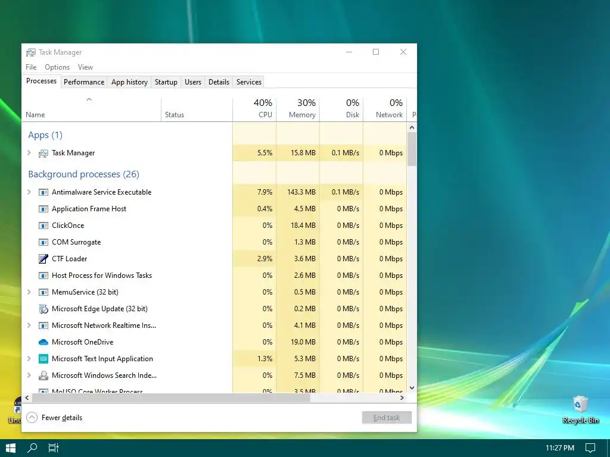This screenshot has width=610, height=457.
Task: Sort processes by Disk column header
Action: pyautogui.click(x=341, y=109)
